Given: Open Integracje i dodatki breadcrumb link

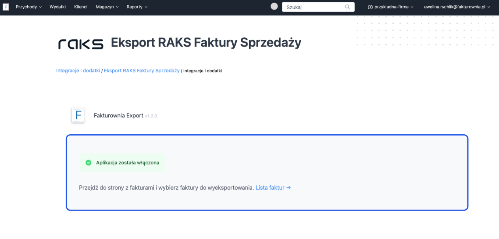Looking at the screenshot, I should [x=78, y=71].
